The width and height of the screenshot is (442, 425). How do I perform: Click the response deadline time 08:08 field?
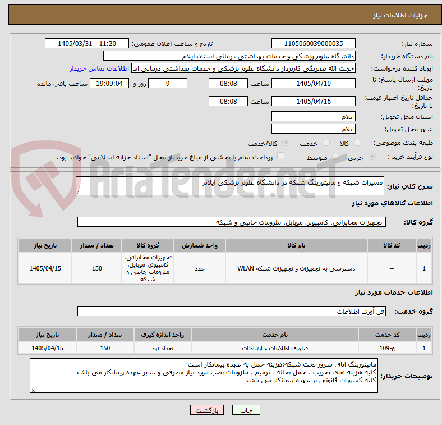[228, 83]
